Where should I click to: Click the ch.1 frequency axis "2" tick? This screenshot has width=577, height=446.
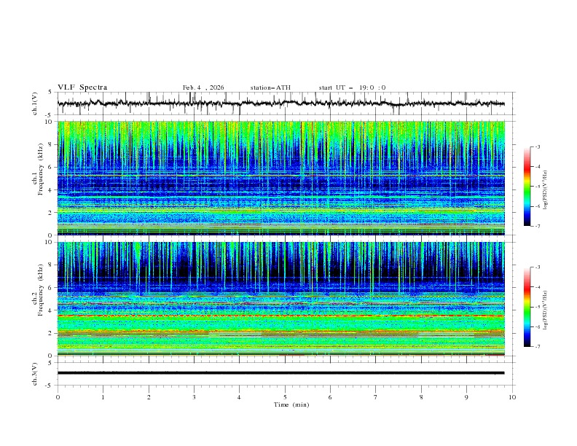click(51, 212)
